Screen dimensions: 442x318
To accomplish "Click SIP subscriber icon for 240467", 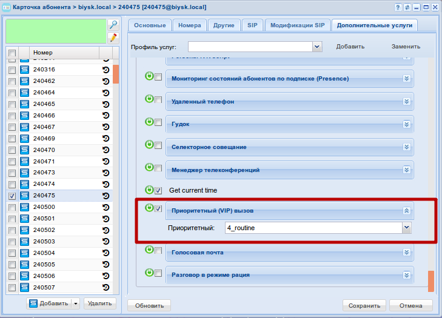I will pyautogui.click(x=24, y=127).
